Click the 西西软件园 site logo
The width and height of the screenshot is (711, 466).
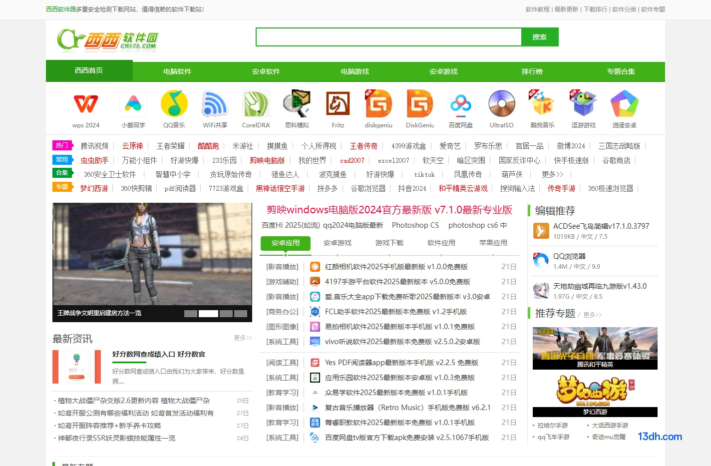[107, 40]
